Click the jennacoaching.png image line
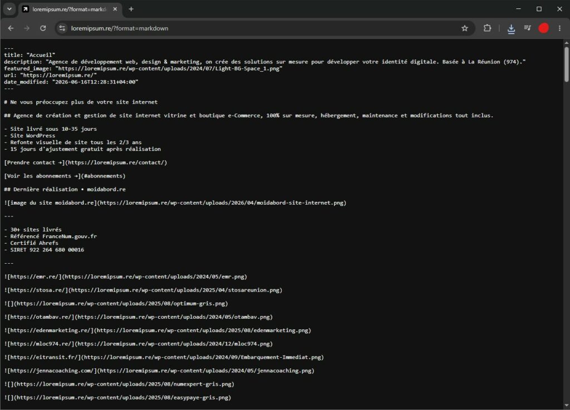The height and width of the screenshot is (410, 570). 159,371
